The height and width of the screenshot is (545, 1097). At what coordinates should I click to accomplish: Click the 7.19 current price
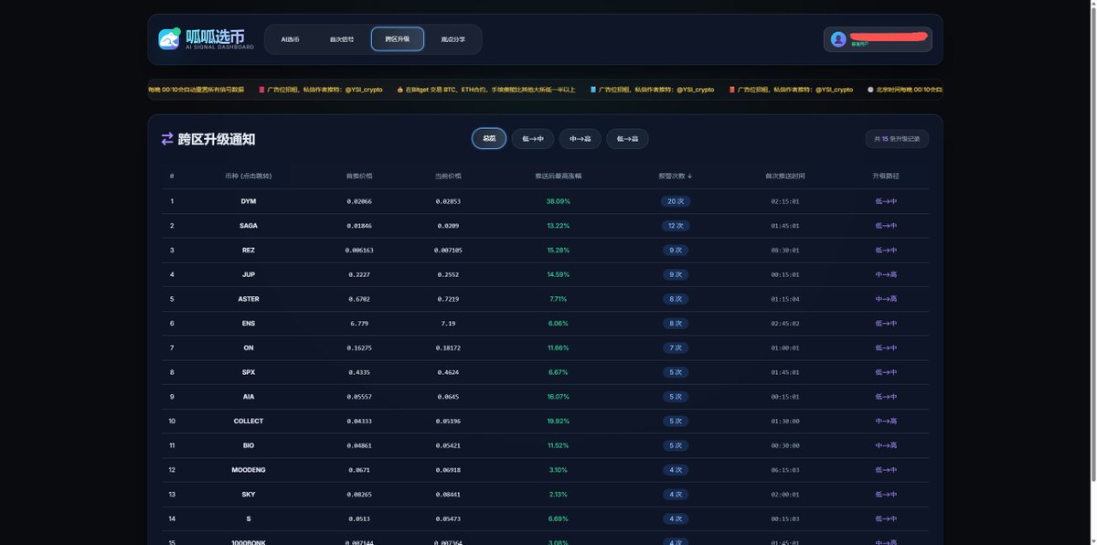click(449, 324)
